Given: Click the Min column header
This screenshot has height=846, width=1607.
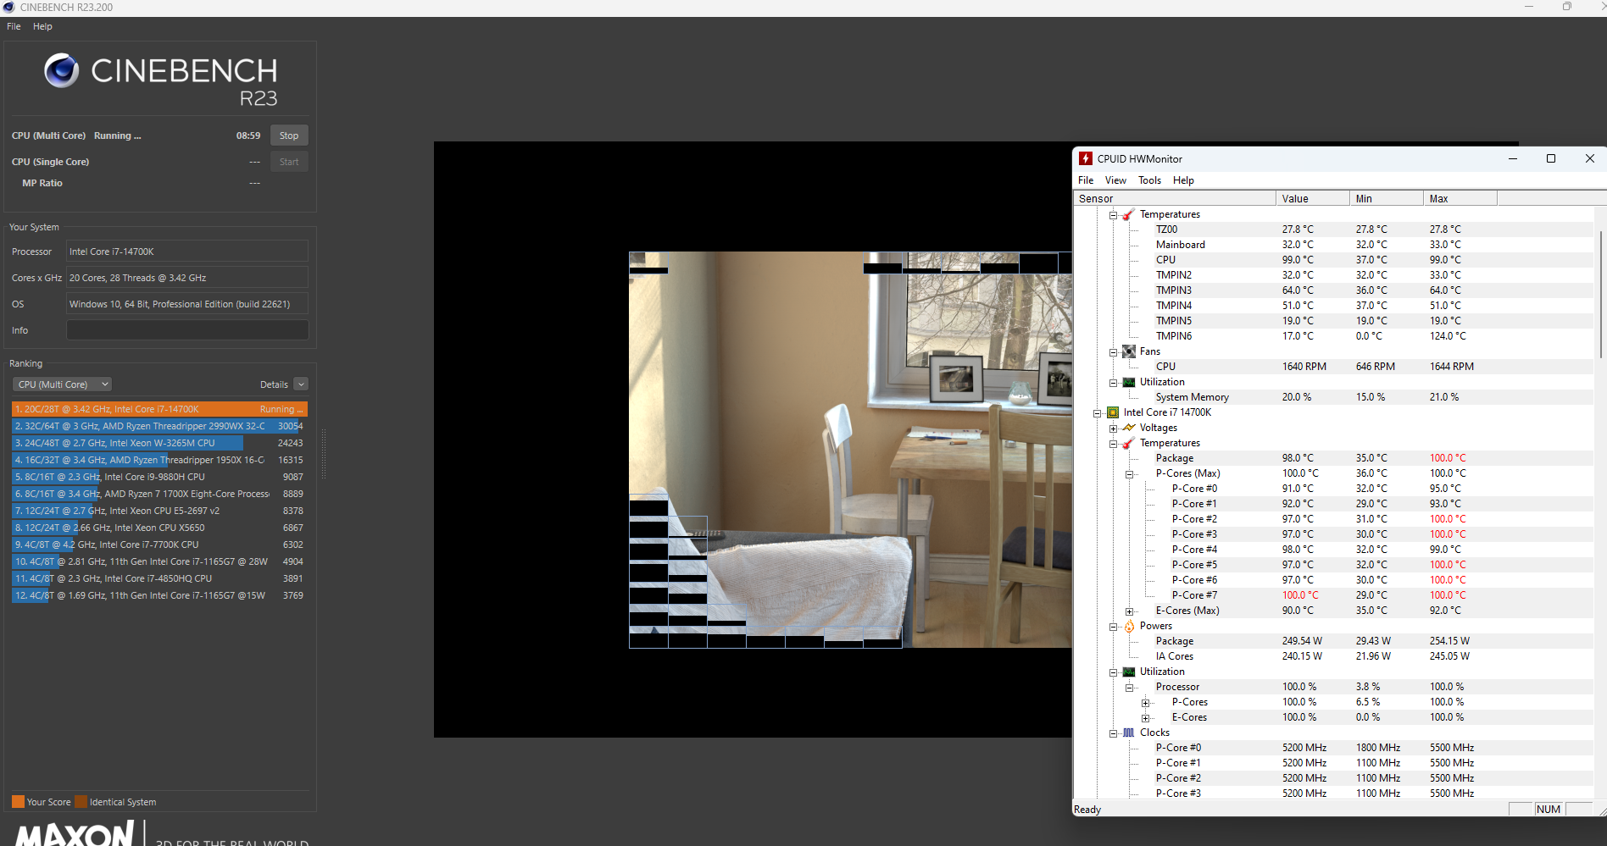Looking at the screenshot, I should pyautogui.click(x=1387, y=198).
